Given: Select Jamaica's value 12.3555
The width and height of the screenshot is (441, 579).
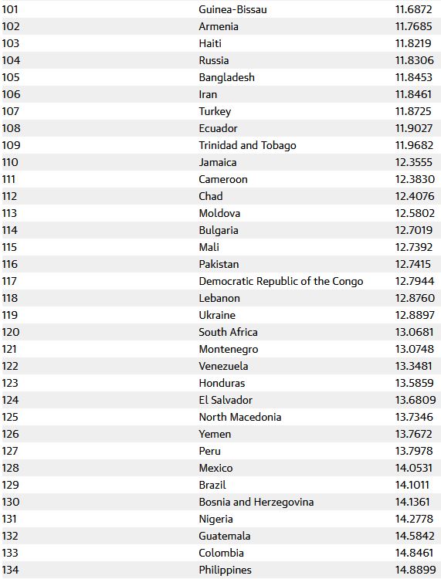Looking at the screenshot, I should pyautogui.click(x=413, y=162).
